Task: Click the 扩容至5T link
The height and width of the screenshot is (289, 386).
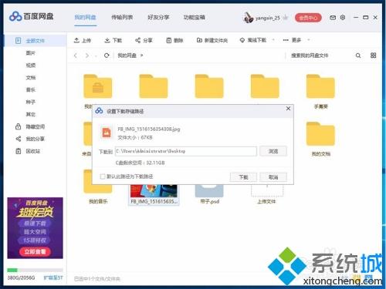Action: coord(53,278)
